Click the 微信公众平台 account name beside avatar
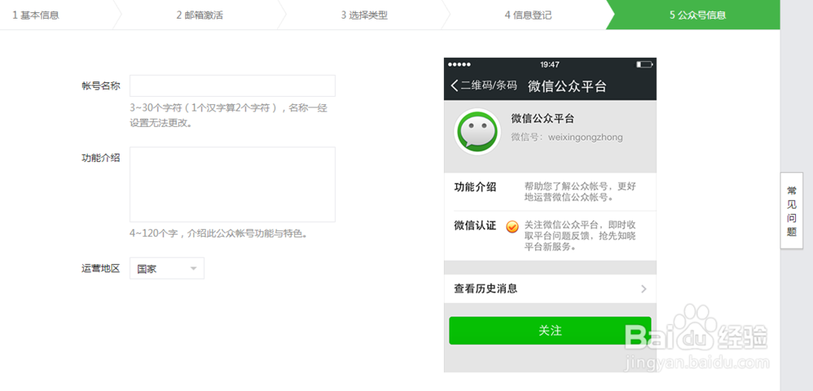 [x=543, y=119]
